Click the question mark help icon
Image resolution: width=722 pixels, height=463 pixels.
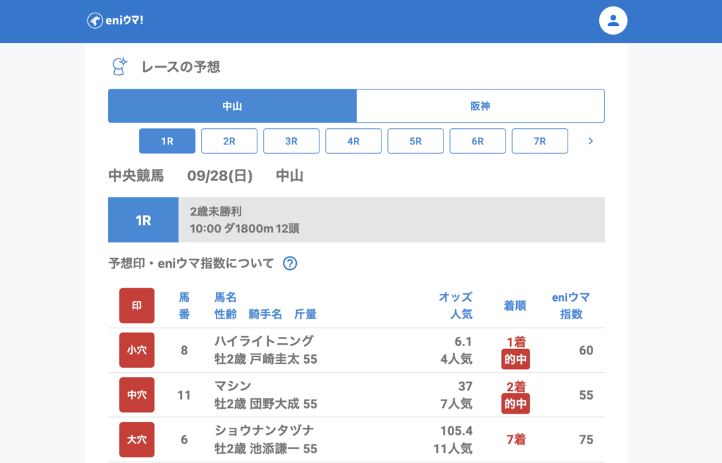(x=290, y=264)
